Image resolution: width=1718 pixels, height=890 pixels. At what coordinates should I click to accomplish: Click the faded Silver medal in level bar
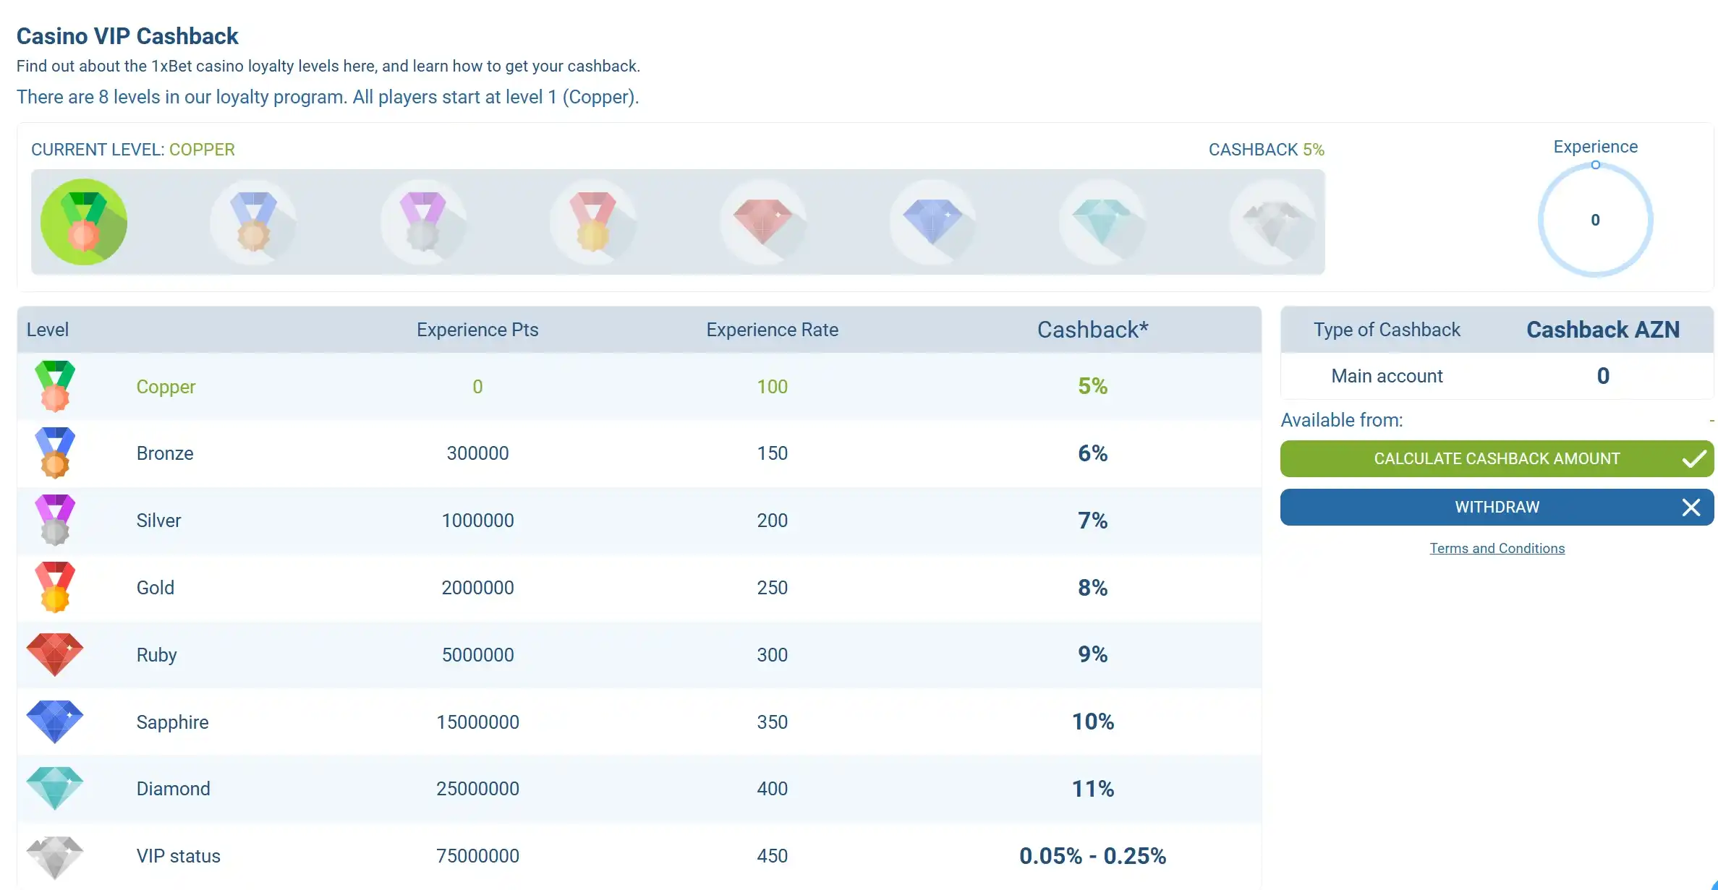(x=423, y=222)
